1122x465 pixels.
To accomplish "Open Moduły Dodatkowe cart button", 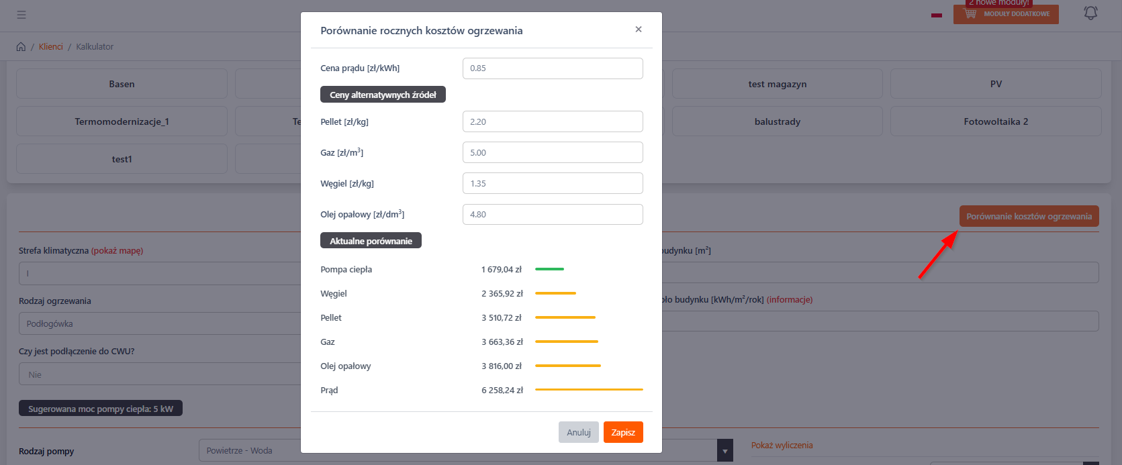I will pos(1005,14).
